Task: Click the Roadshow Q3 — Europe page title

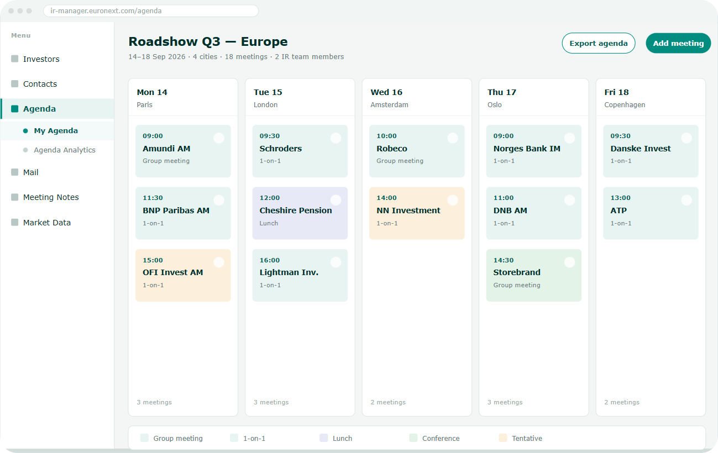Action: tap(208, 42)
